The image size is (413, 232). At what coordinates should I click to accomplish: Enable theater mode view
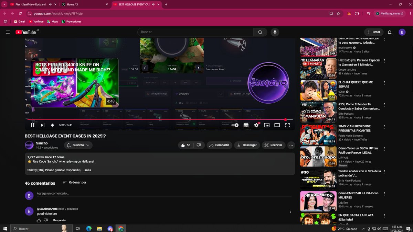click(277, 125)
